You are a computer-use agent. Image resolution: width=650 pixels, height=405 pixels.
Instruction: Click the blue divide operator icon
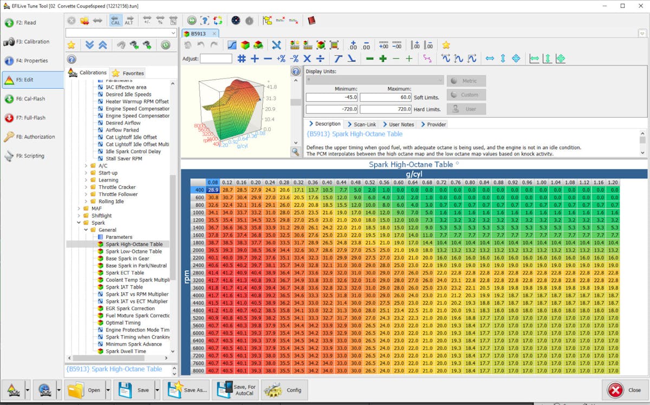(x=320, y=58)
